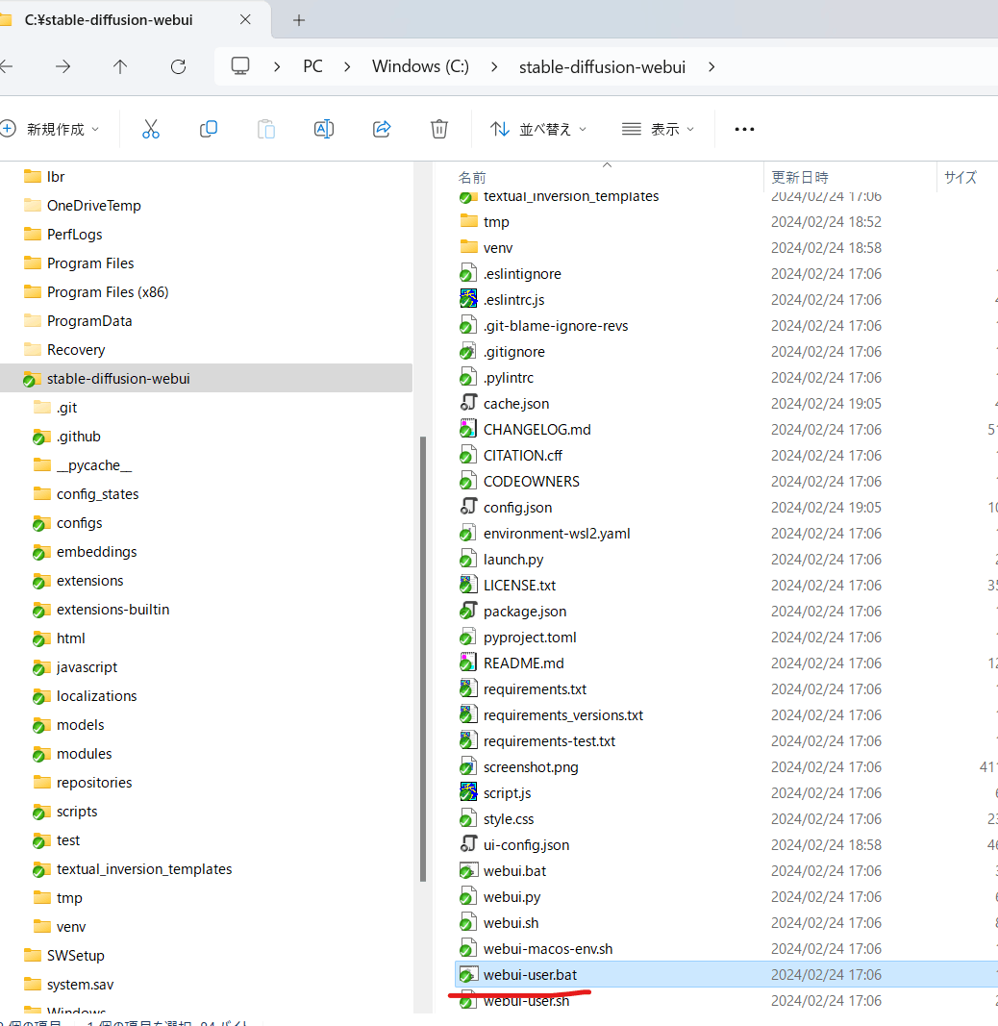Viewport: 998px width, 1026px height.
Task: Select the script.js file icon
Action: click(x=468, y=792)
